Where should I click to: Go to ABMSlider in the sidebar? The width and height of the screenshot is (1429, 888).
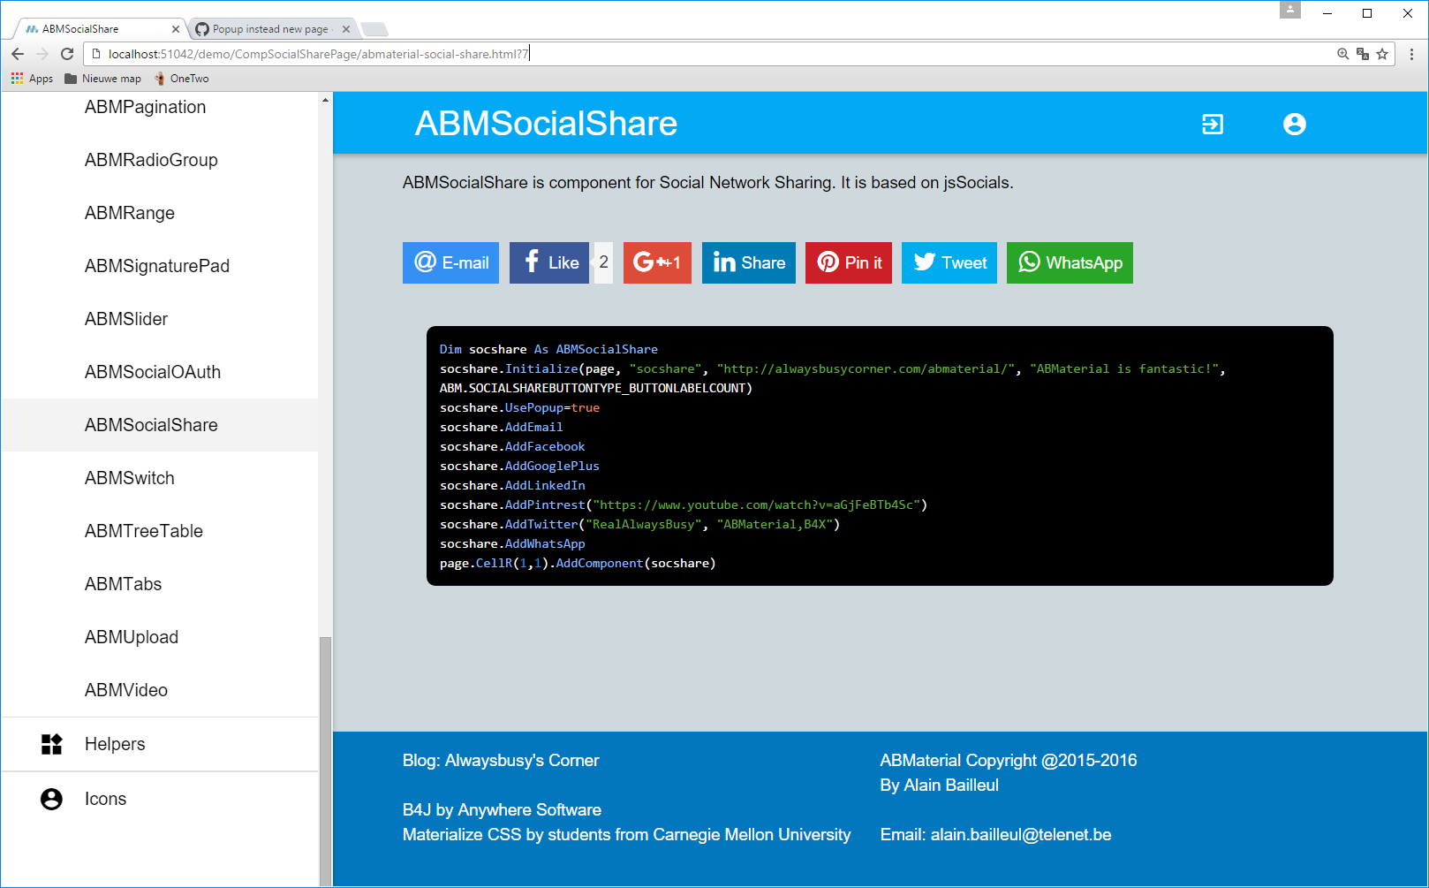point(160,319)
